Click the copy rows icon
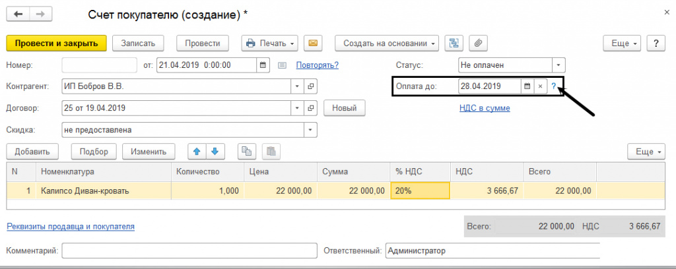This screenshot has height=269, width=676. (246, 151)
